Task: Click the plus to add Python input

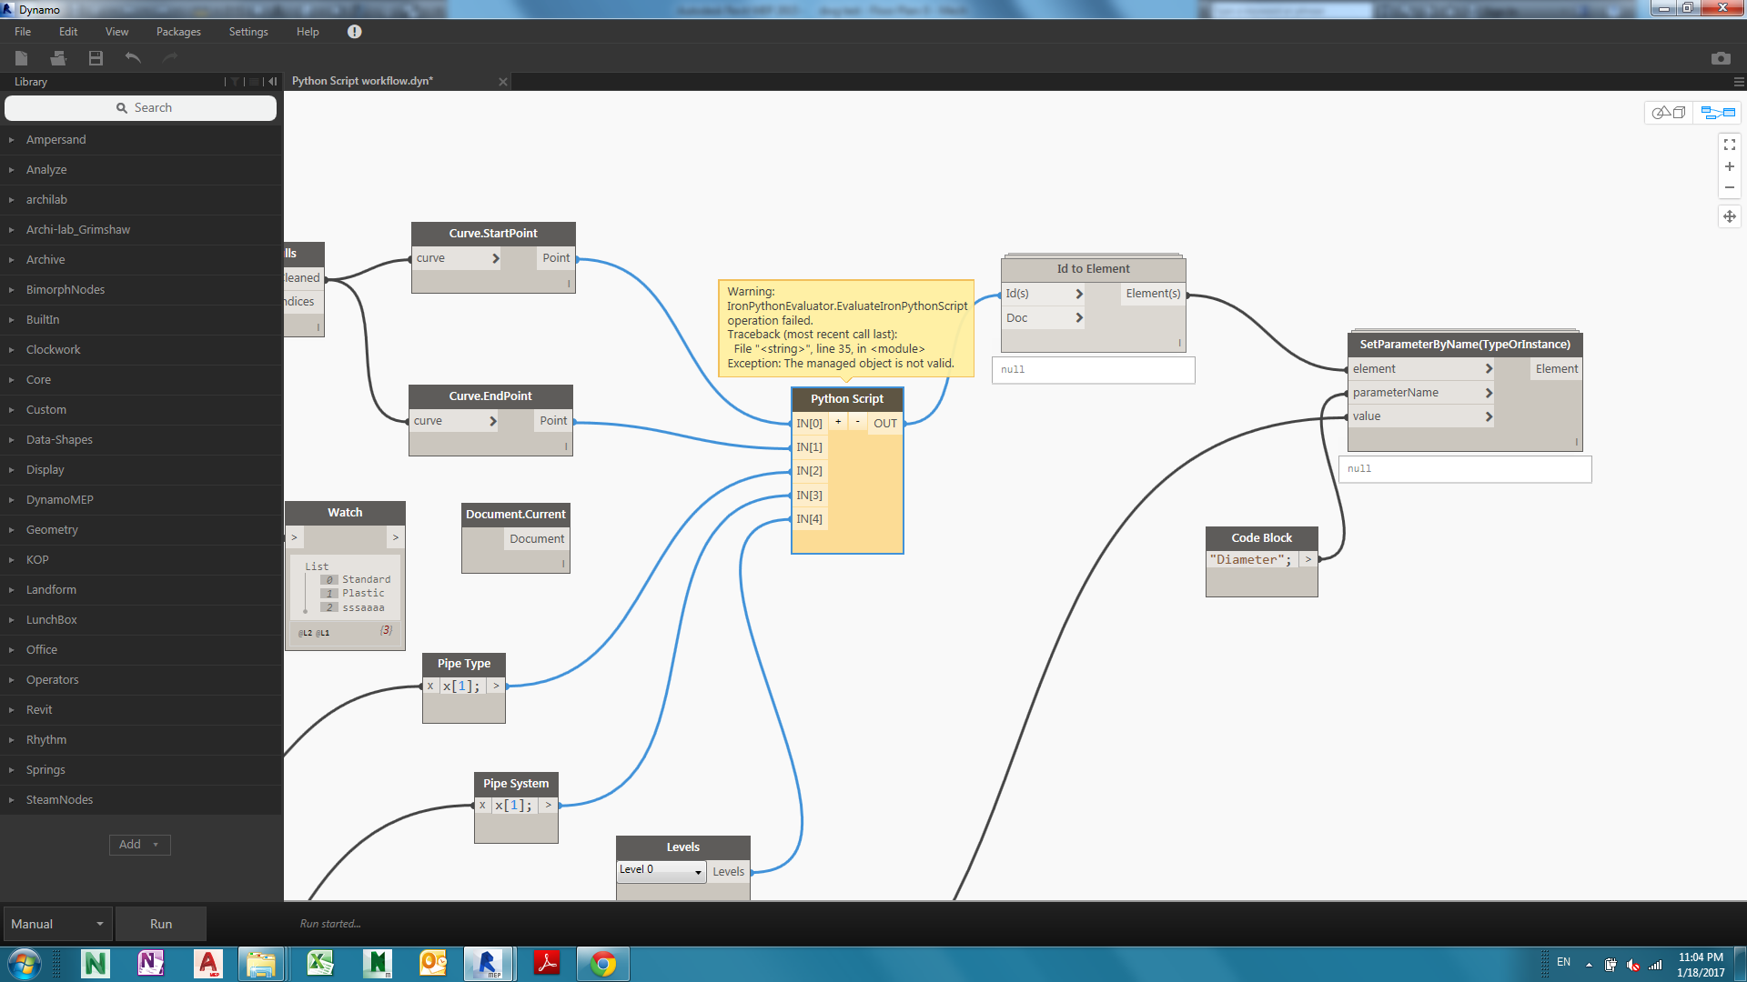Action: point(838,422)
